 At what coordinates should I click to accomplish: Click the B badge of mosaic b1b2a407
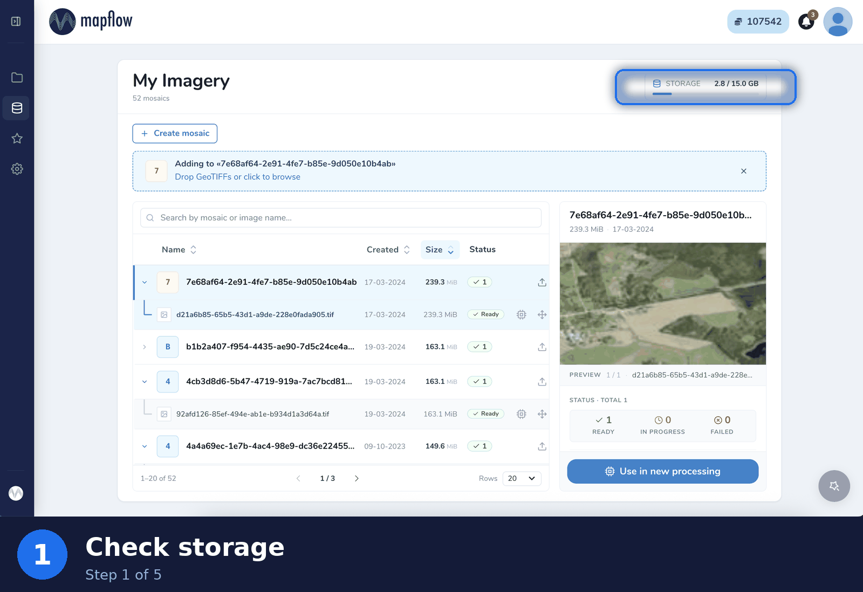(168, 347)
